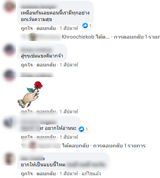160x178 pixels.
Task: Click the thumbs-up reaction on the 'อยากให้อ่านนะ' comment
Action: tap(81, 129)
